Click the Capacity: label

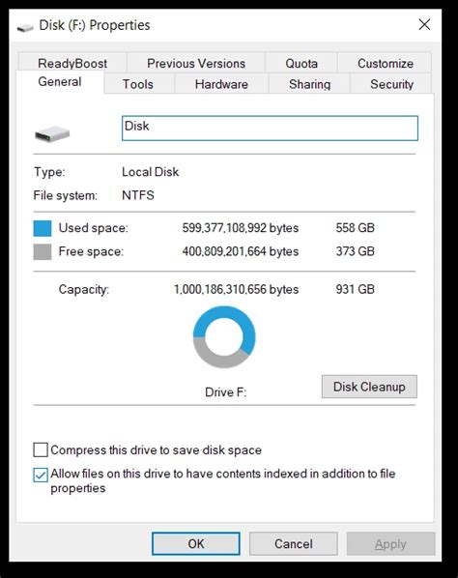pyautogui.click(x=84, y=289)
